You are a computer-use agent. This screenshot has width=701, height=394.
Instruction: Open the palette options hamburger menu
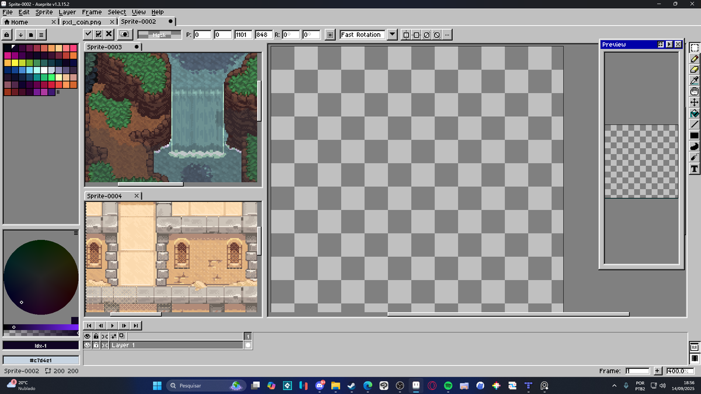point(41,35)
